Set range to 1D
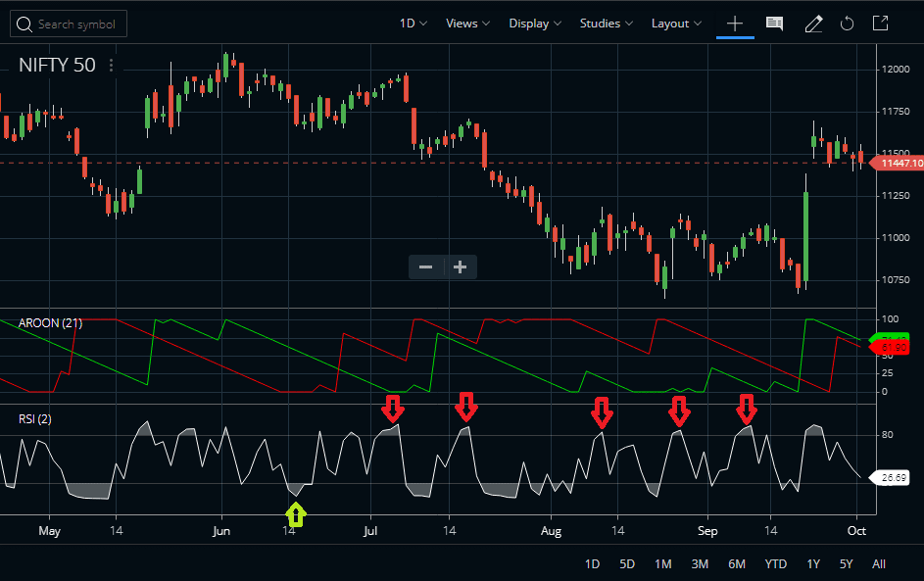The image size is (924, 581). tap(592, 564)
